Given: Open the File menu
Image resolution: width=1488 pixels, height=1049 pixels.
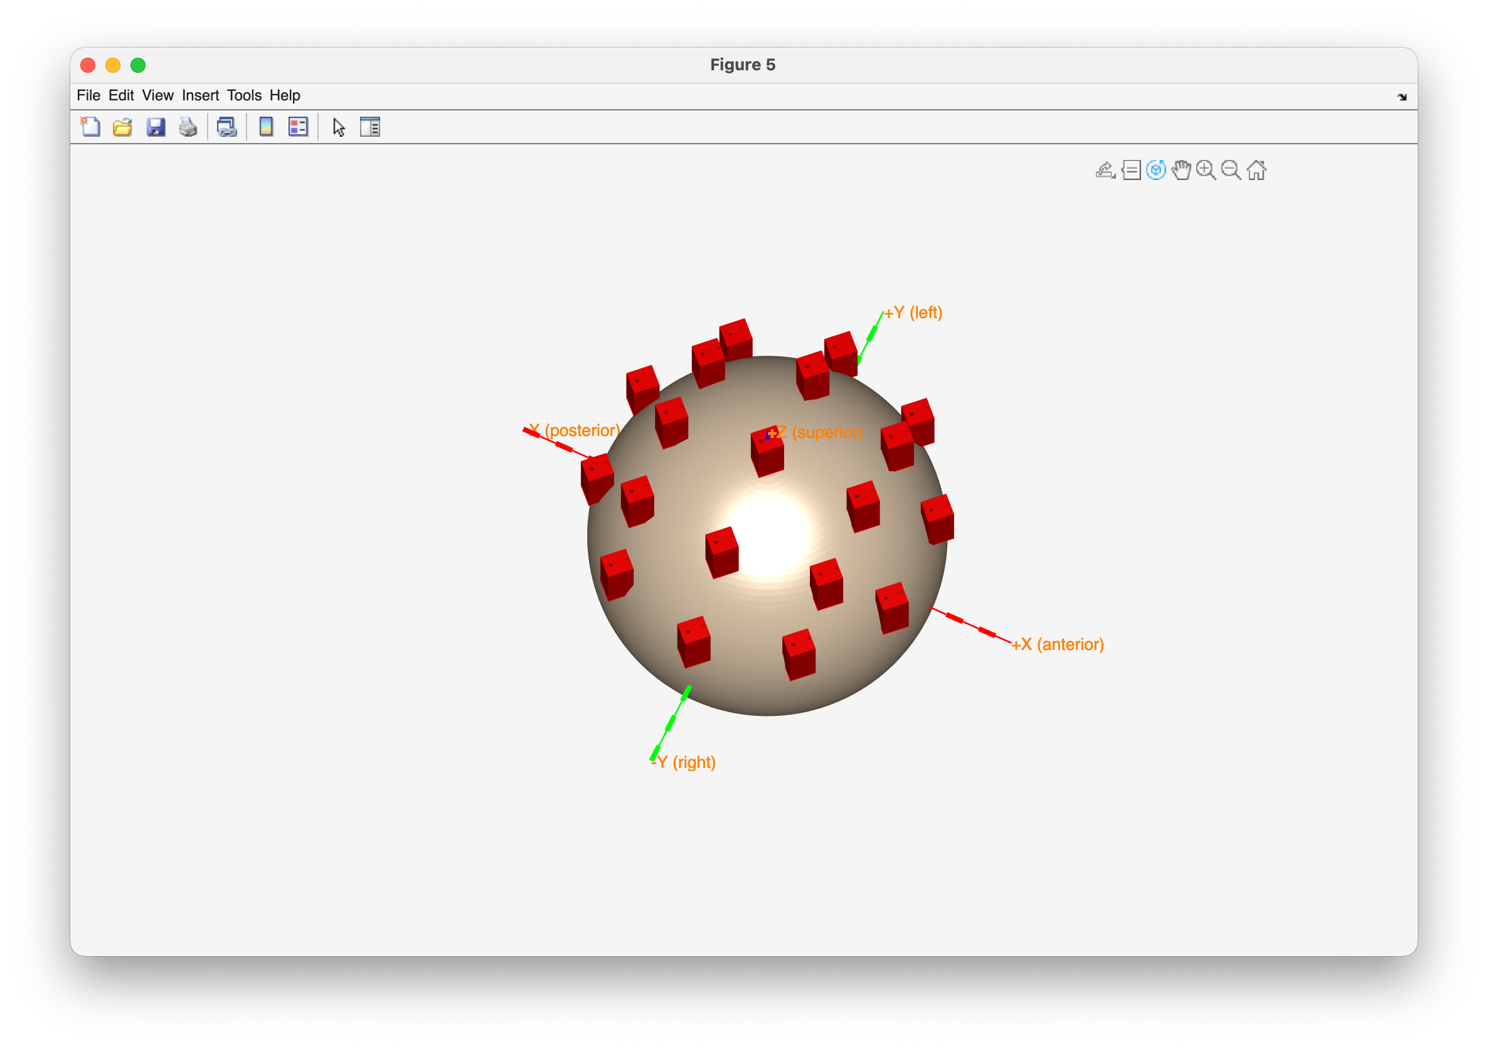Looking at the screenshot, I should pos(88,95).
